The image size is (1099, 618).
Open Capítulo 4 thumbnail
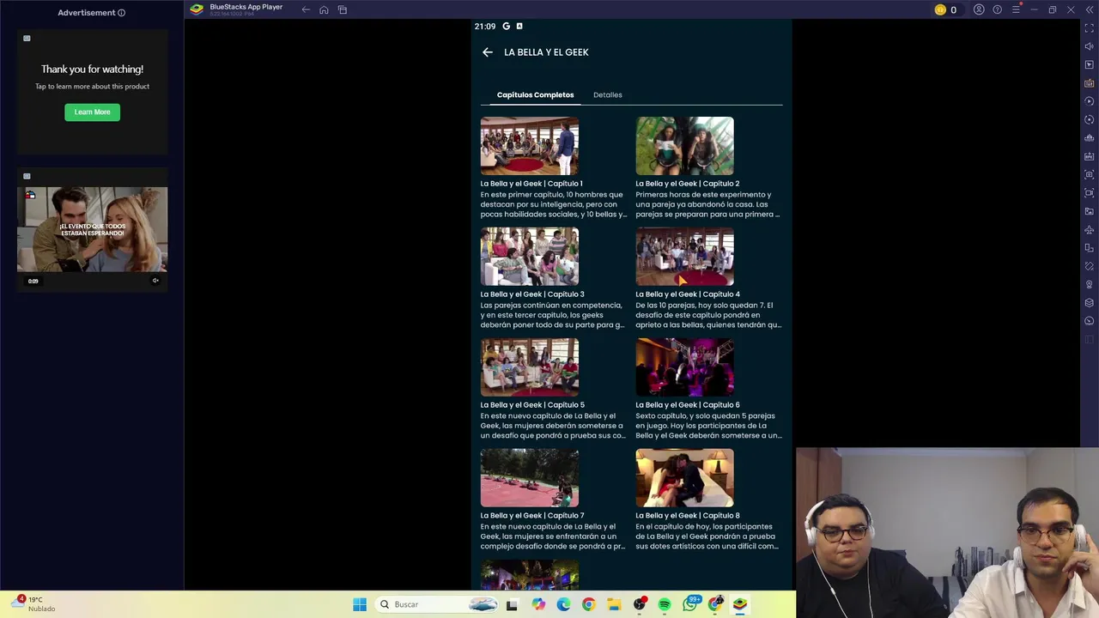(x=684, y=257)
